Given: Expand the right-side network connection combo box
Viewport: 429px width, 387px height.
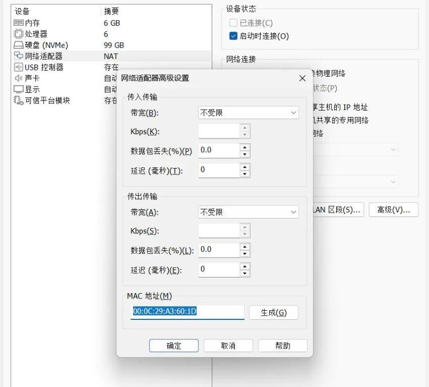Looking at the screenshot, I should 394,150.
